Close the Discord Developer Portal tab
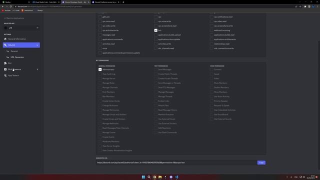The image size is (320, 180). coord(89,2)
